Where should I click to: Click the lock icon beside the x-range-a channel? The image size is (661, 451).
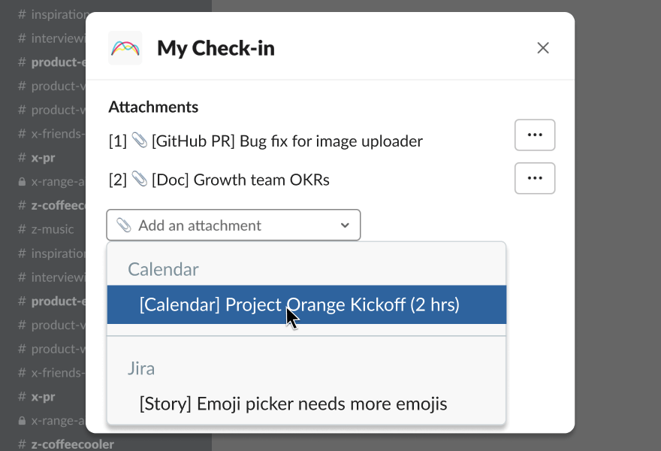coord(23,181)
